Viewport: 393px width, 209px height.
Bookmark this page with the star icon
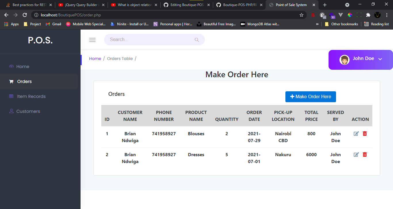coord(302,15)
